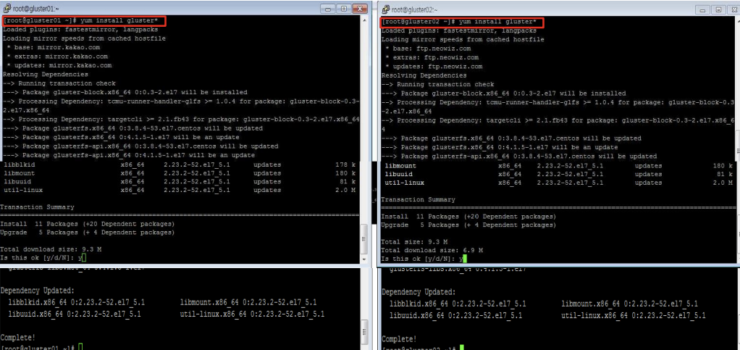Click 'Install 11 Packages' line in gluster01
Screen dimensions: 740x350
click(88, 223)
